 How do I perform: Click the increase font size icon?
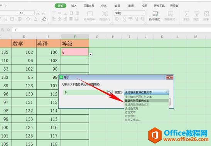[38, 13]
